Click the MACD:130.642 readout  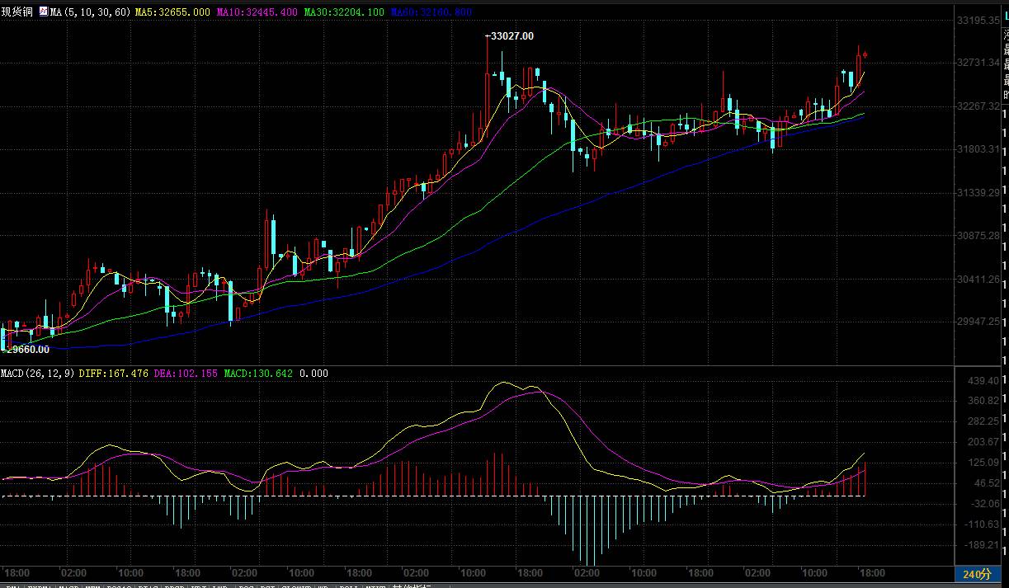click(258, 374)
